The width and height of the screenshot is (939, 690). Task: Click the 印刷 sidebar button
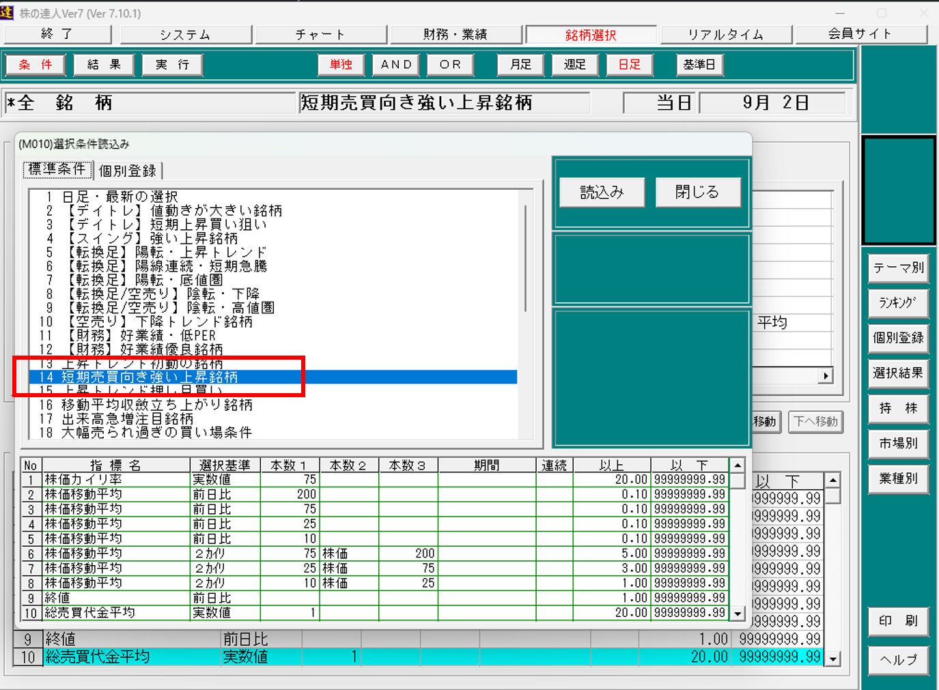898,620
